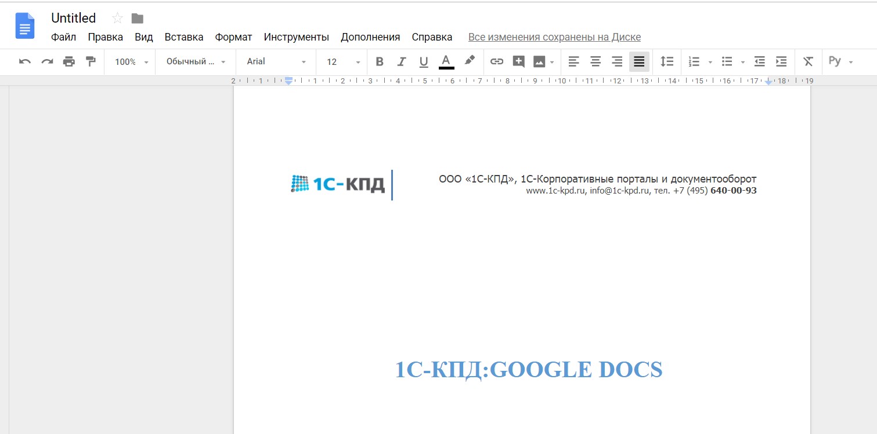Open the Дополнения menu

point(370,37)
